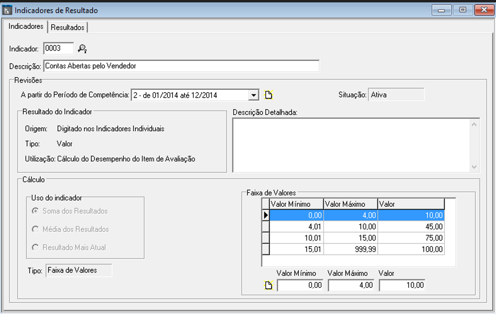Image resolution: width=496 pixels, height=314 pixels.
Task: Click new revision icon beside period dropdown
Action: (x=269, y=95)
